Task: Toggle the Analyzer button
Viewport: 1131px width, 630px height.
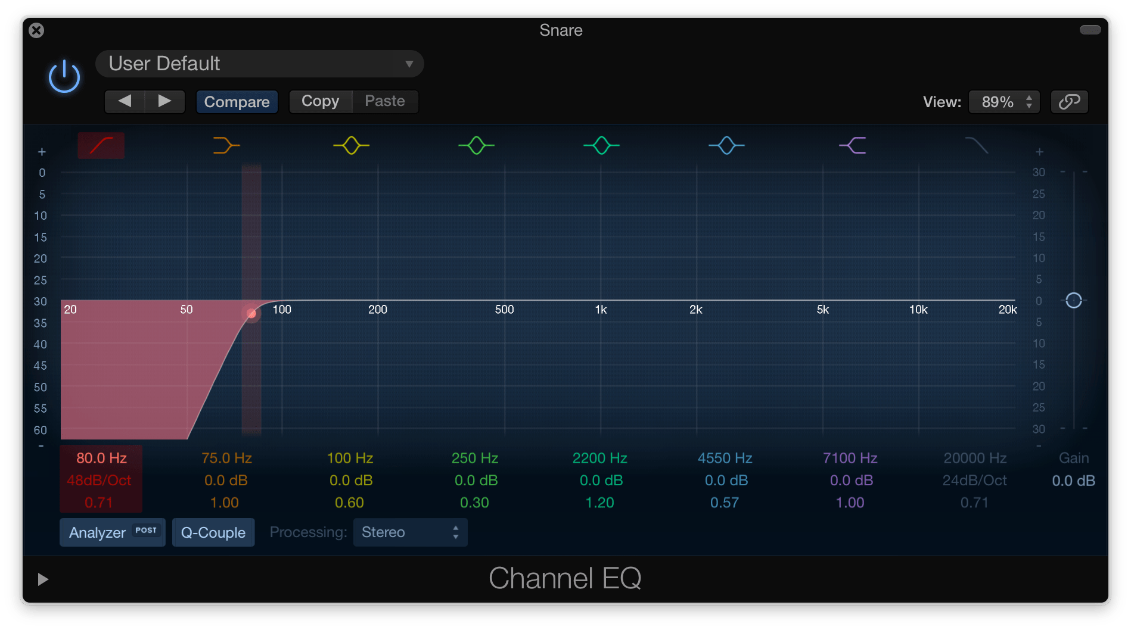Action: click(112, 532)
